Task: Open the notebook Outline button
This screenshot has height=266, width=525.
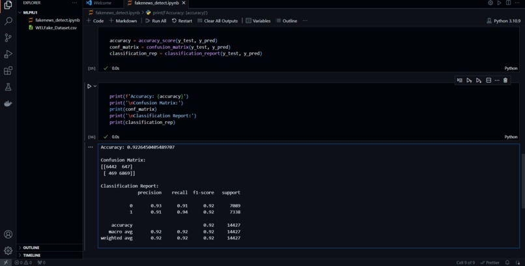Action: 286,21
